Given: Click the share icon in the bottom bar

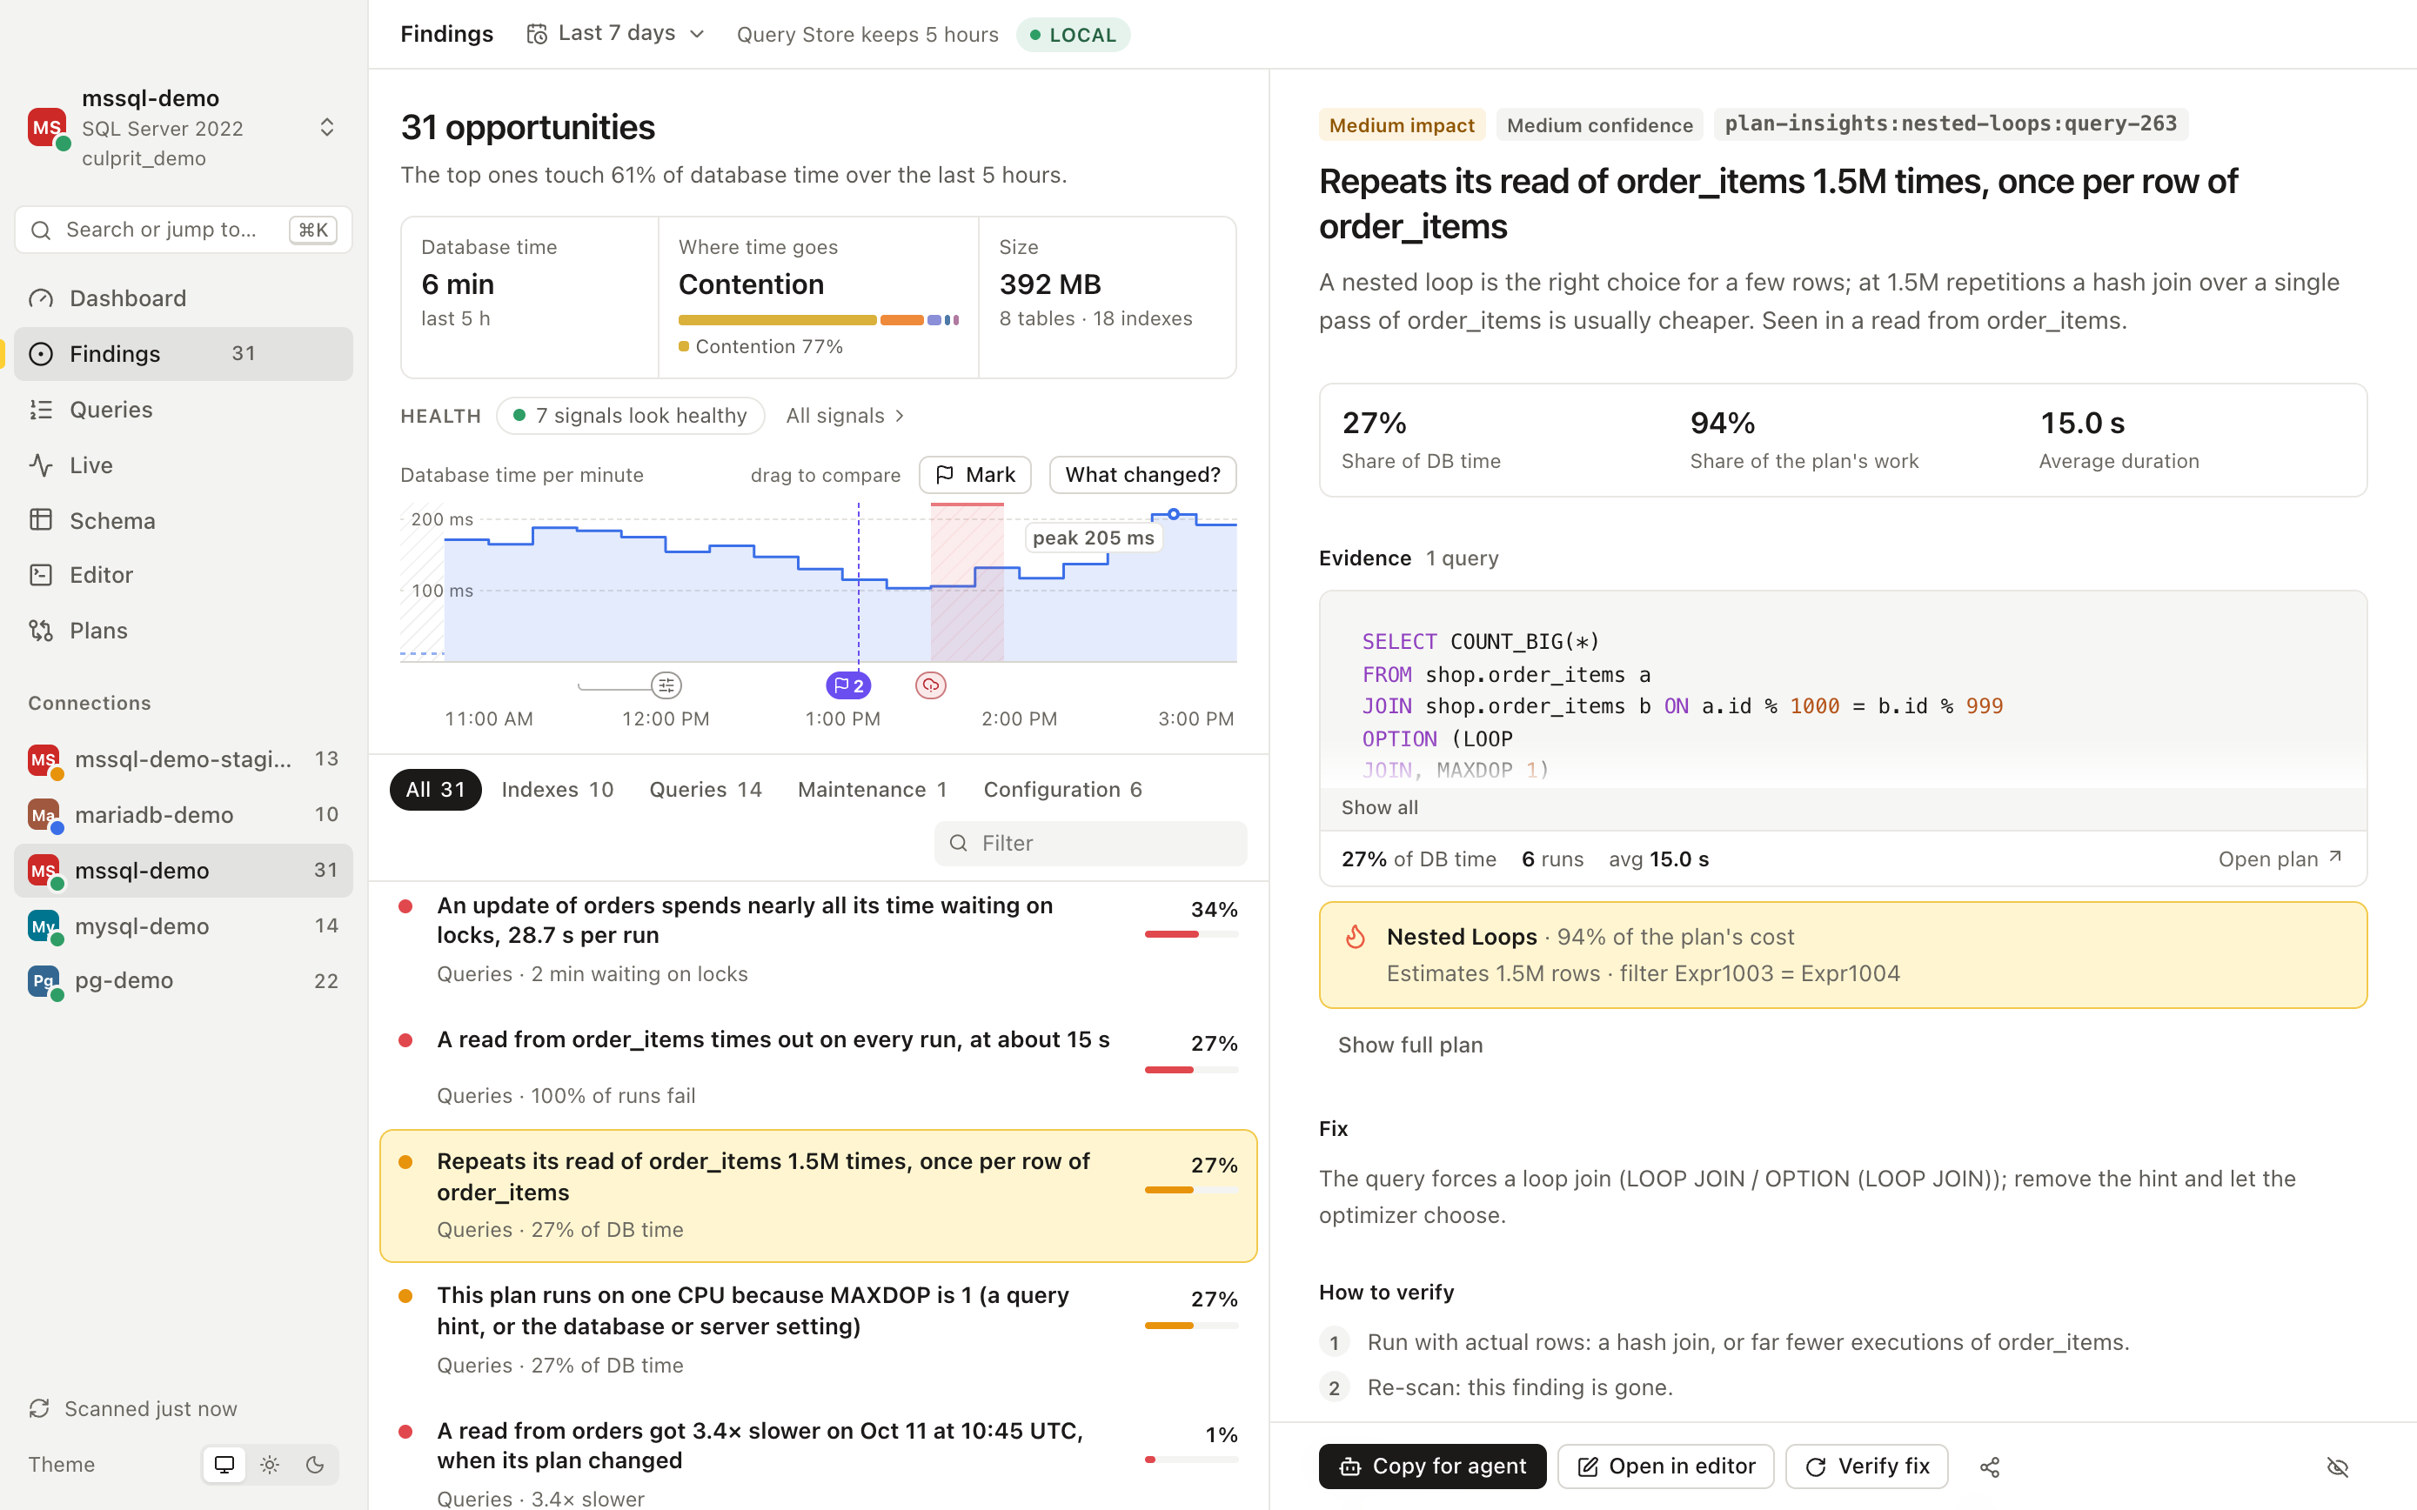Looking at the screenshot, I should (x=1990, y=1466).
